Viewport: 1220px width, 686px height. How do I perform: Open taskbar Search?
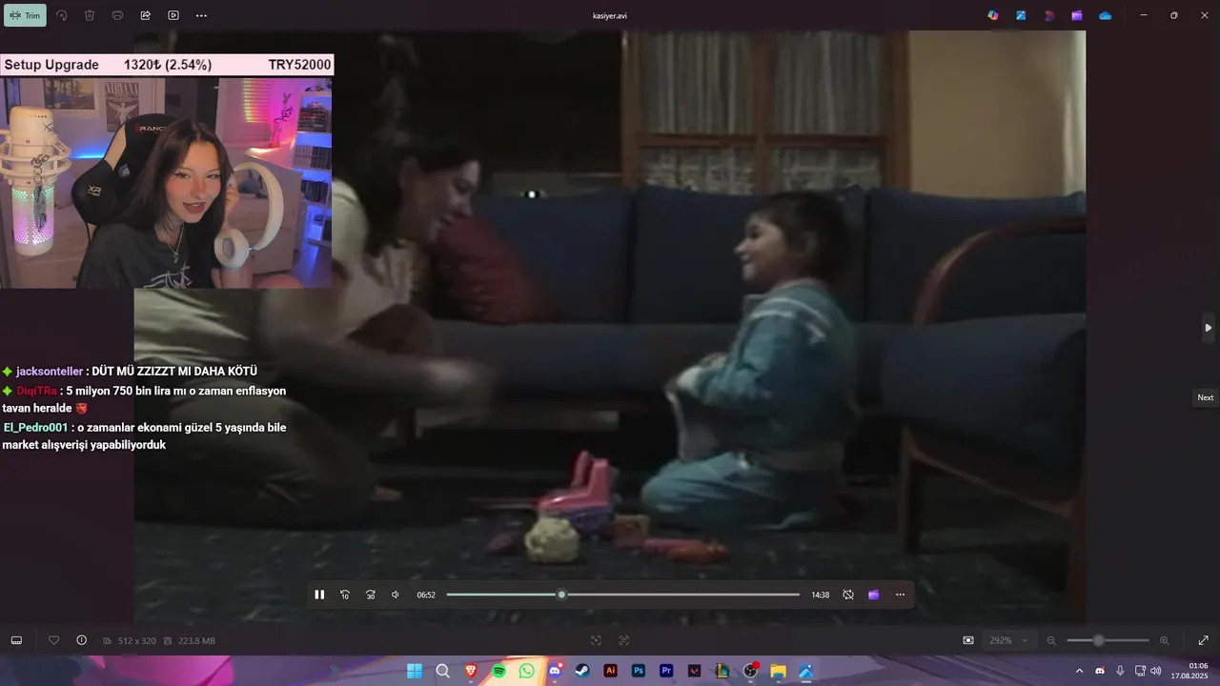point(442,671)
